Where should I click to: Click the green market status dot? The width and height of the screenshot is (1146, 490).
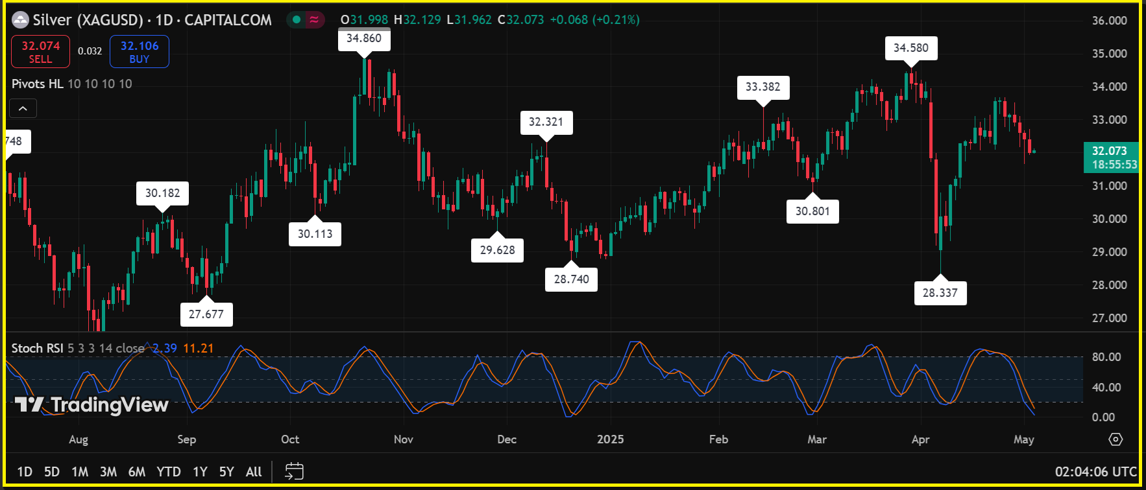[x=297, y=20]
